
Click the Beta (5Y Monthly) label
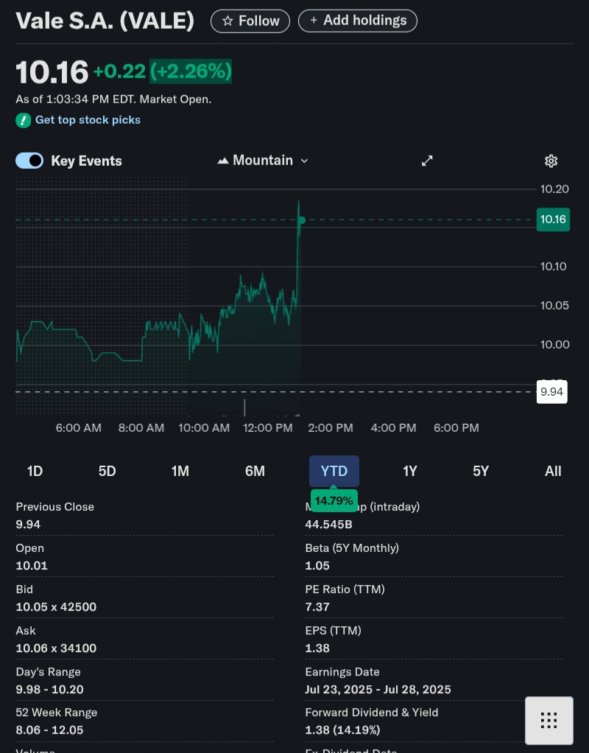(x=352, y=548)
